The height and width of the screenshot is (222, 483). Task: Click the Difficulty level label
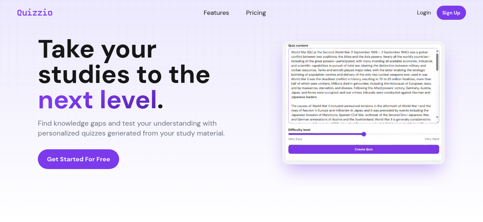point(299,130)
